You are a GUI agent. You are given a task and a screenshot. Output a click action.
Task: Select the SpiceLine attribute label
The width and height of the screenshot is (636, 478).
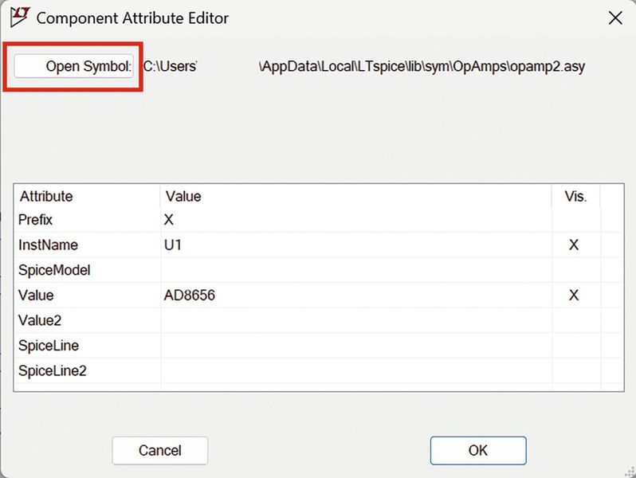pos(49,346)
